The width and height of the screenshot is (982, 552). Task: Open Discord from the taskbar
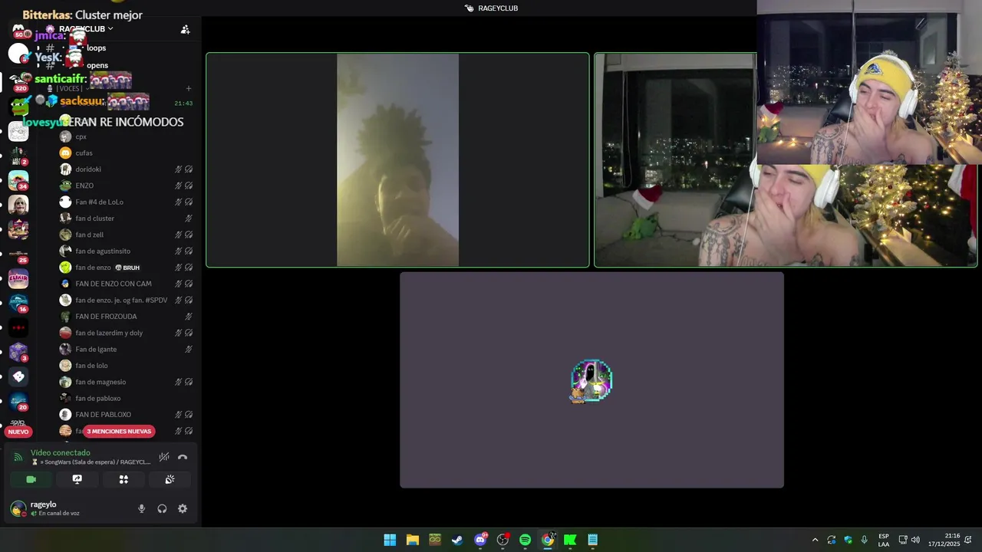[480, 540]
